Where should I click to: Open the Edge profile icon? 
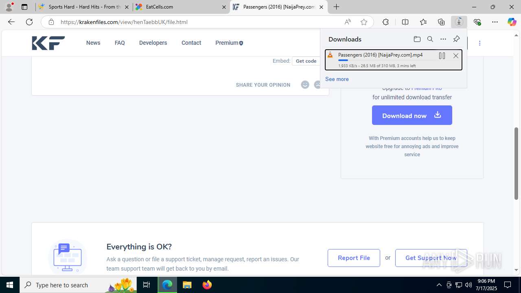point(9,7)
